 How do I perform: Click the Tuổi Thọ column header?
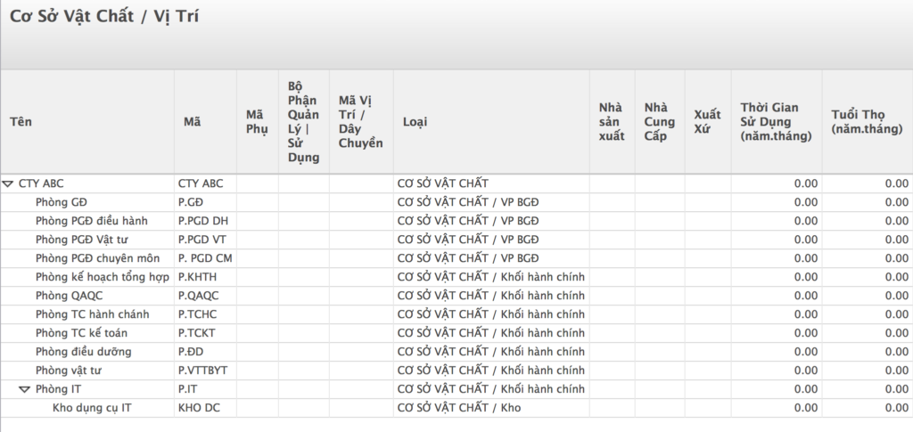coord(868,121)
